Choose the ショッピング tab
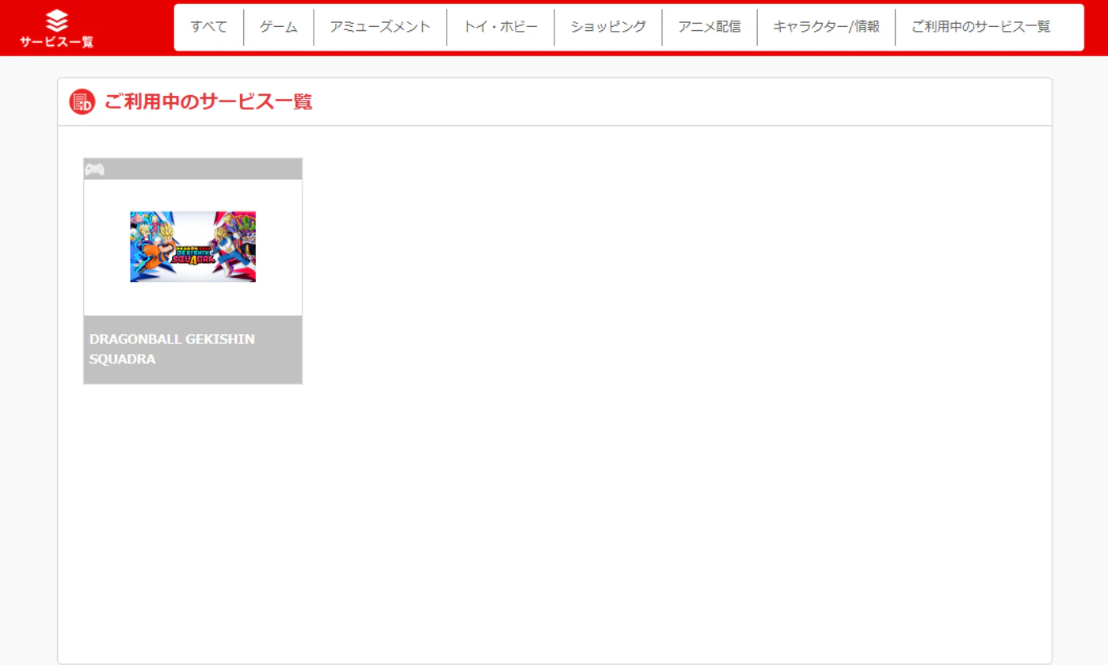The image size is (1108, 665). [608, 27]
